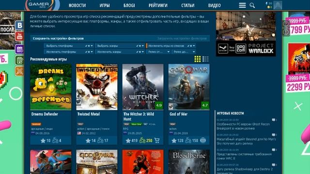Click the Xbox One tag on The Witcher 3

137,124
